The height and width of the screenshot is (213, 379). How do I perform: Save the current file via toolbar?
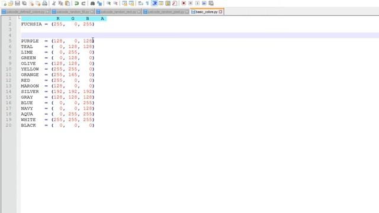17,4
